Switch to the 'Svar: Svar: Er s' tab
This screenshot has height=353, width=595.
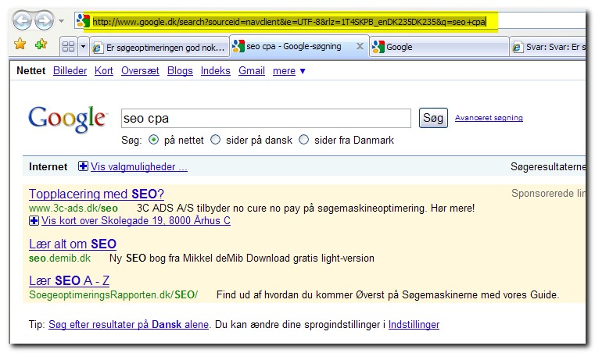pos(547,48)
